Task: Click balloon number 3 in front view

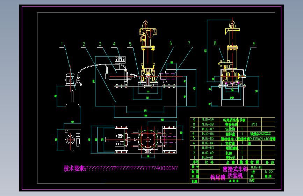Action: tap(100, 44)
